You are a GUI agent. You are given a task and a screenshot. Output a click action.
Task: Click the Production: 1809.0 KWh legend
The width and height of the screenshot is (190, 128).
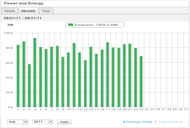pos(95,25)
